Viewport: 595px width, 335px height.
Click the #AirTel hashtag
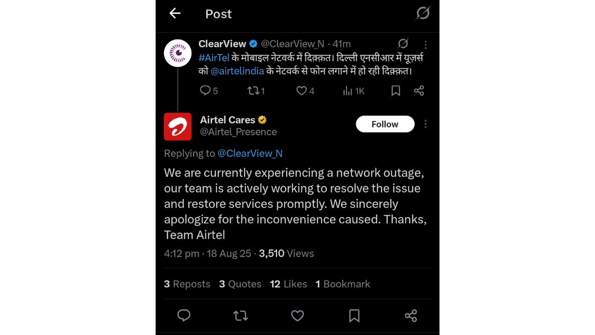214,58
